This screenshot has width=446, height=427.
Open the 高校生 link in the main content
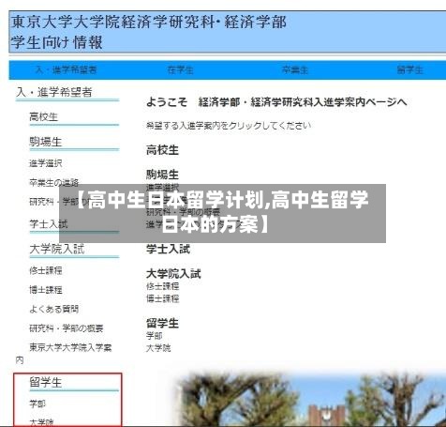[x=162, y=150]
